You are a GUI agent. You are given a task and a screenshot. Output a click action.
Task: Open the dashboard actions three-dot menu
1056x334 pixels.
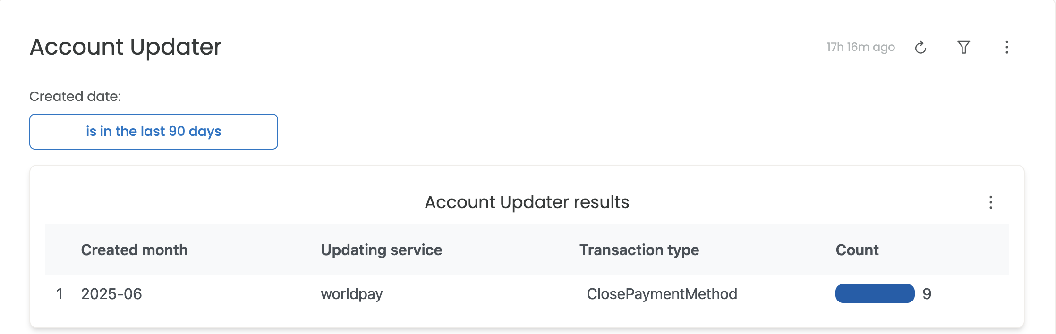coord(1007,47)
